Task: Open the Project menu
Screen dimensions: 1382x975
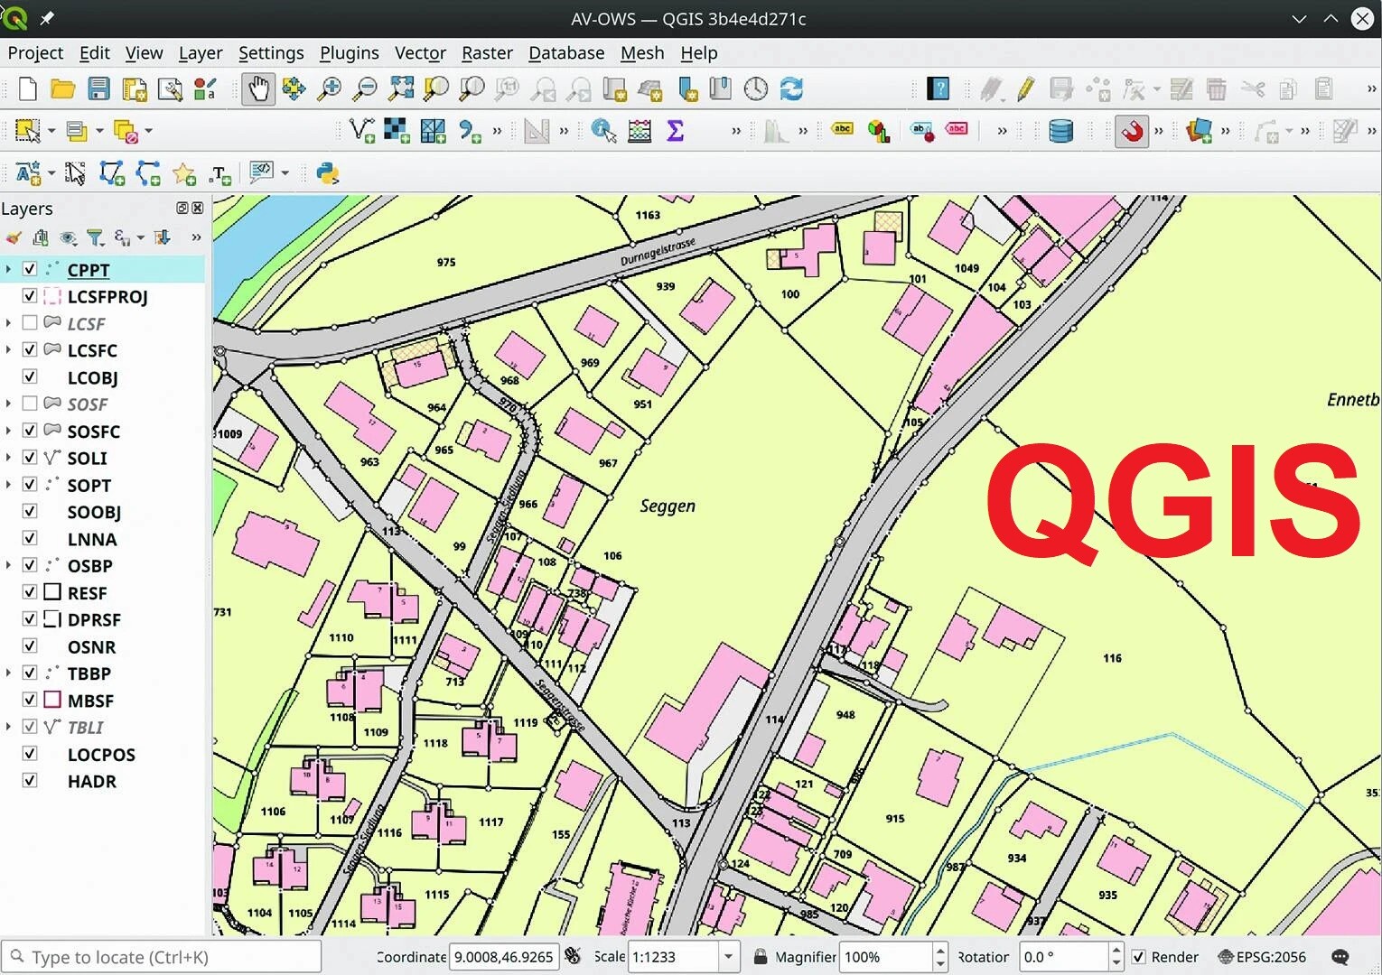Action: pyautogui.click(x=35, y=52)
